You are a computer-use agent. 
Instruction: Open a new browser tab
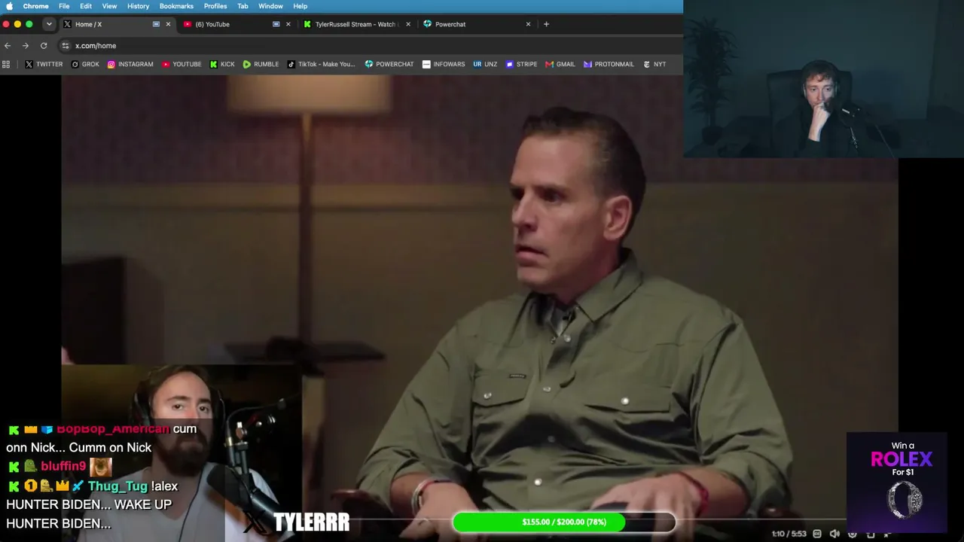[x=546, y=24]
